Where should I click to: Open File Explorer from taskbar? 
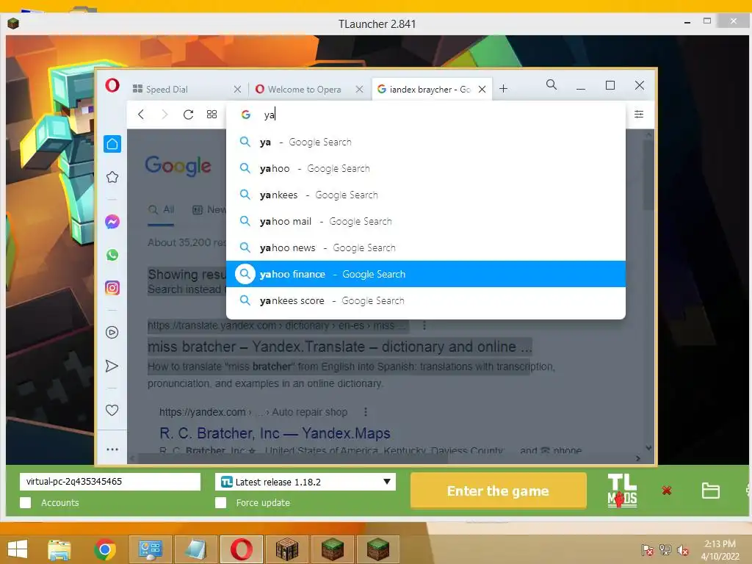tap(59, 549)
